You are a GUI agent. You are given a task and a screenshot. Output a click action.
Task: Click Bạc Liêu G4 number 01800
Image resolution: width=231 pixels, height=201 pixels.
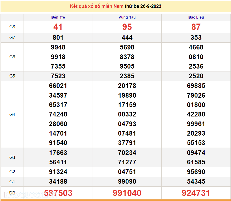[x=196, y=105]
